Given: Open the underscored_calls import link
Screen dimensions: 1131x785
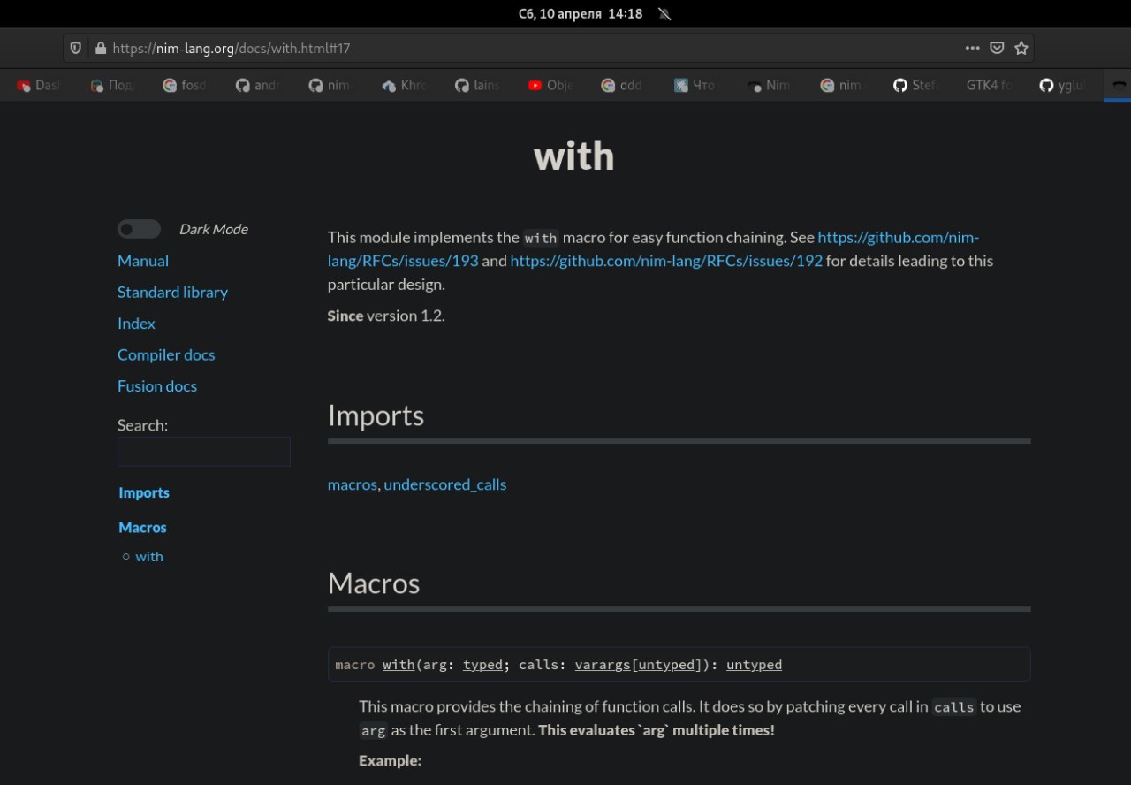Looking at the screenshot, I should click(445, 484).
